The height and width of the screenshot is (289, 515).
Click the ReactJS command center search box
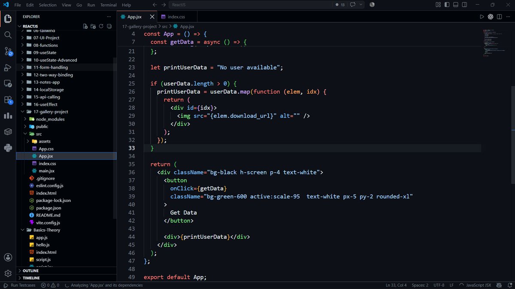[251, 5]
